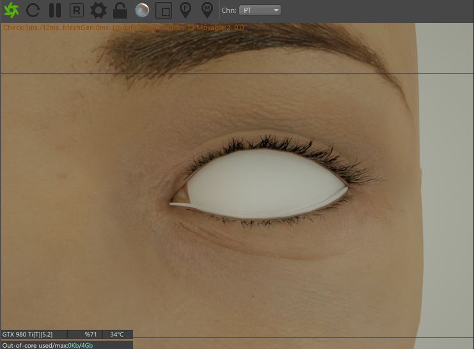The image size is (474, 349).
Task: Toggle clay mode with the sphere icon
Action: tap(142, 10)
